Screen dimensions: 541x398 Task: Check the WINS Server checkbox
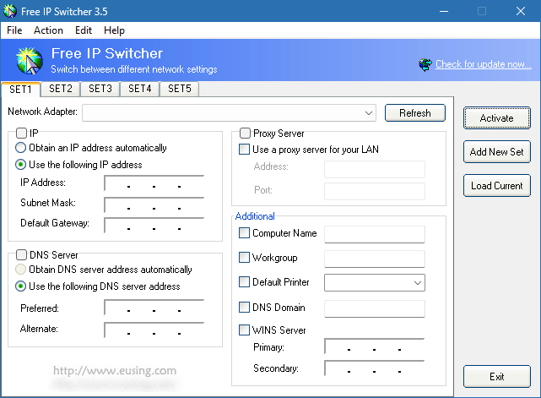(x=244, y=330)
